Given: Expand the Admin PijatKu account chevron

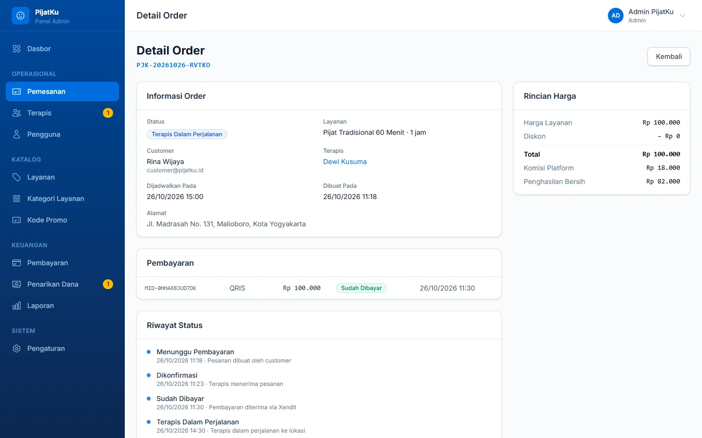Looking at the screenshot, I should click(682, 16).
